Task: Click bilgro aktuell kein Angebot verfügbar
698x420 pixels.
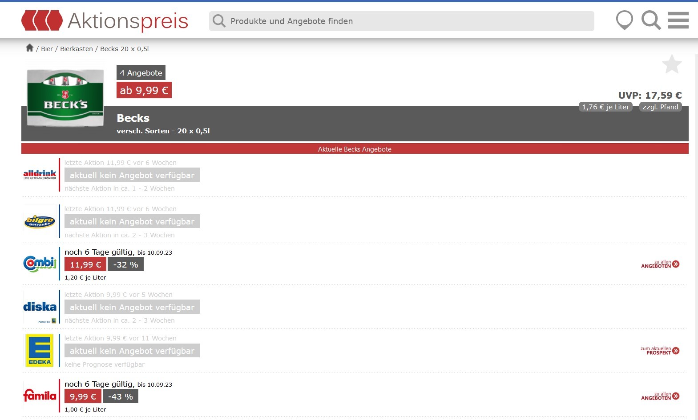Action: [x=132, y=221]
